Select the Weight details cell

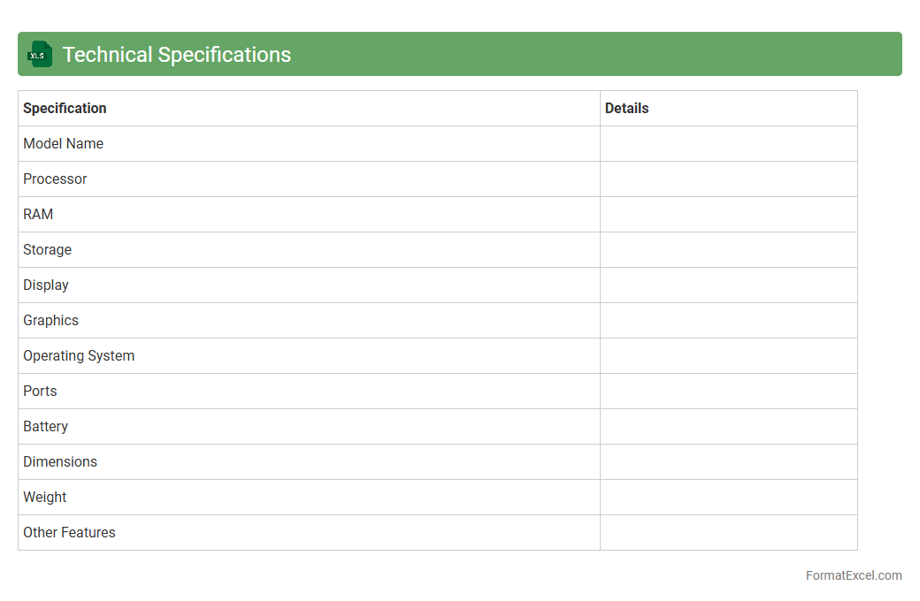point(728,497)
